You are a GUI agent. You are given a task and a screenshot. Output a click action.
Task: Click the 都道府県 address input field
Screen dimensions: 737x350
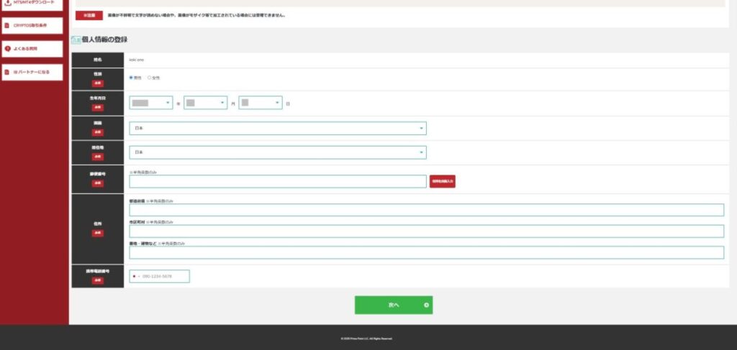tap(426, 210)
